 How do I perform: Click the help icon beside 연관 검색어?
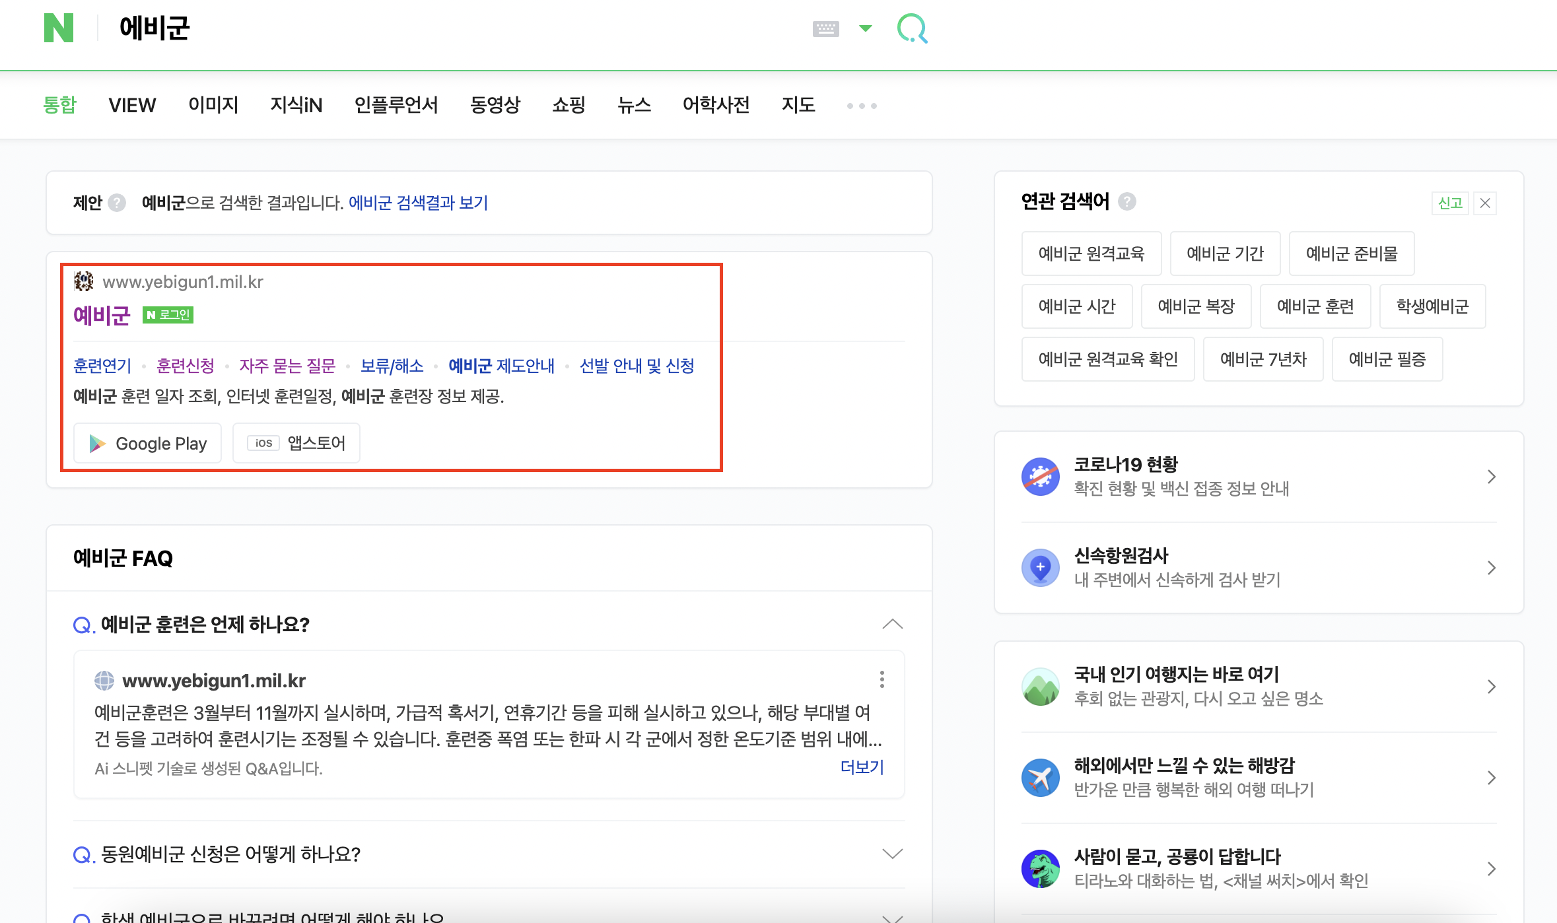1127,201
